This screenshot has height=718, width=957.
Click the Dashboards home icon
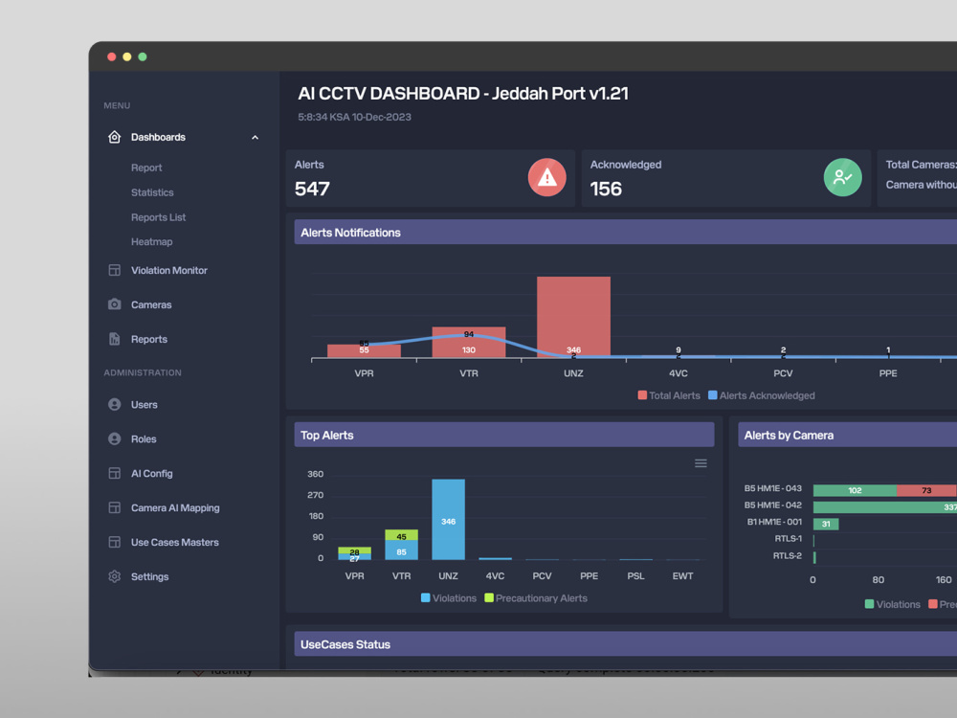[114, 137]
